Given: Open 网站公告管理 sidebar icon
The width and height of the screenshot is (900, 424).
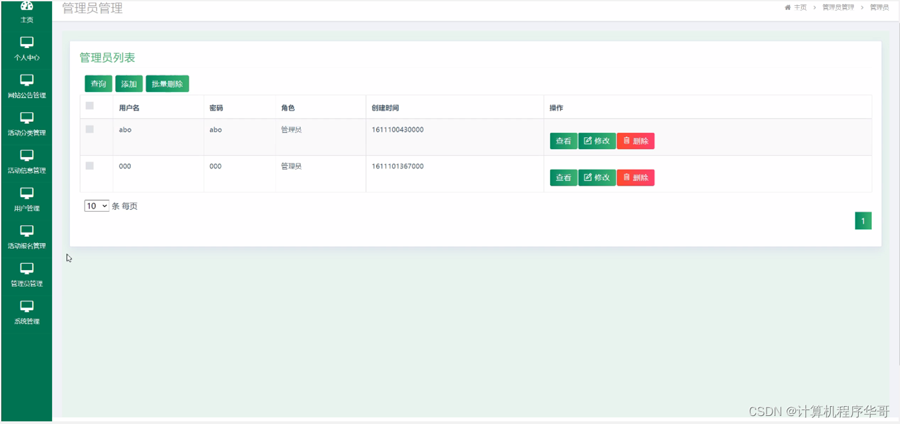Looking at the screenshot, I should coord(27,81).
